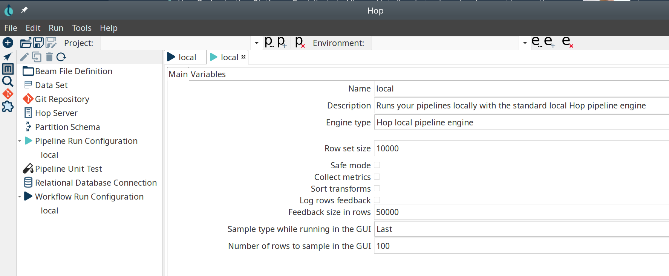Switch to the Variables tab
The height and width of the screenshot is (276, 669).
pos(208,74)
